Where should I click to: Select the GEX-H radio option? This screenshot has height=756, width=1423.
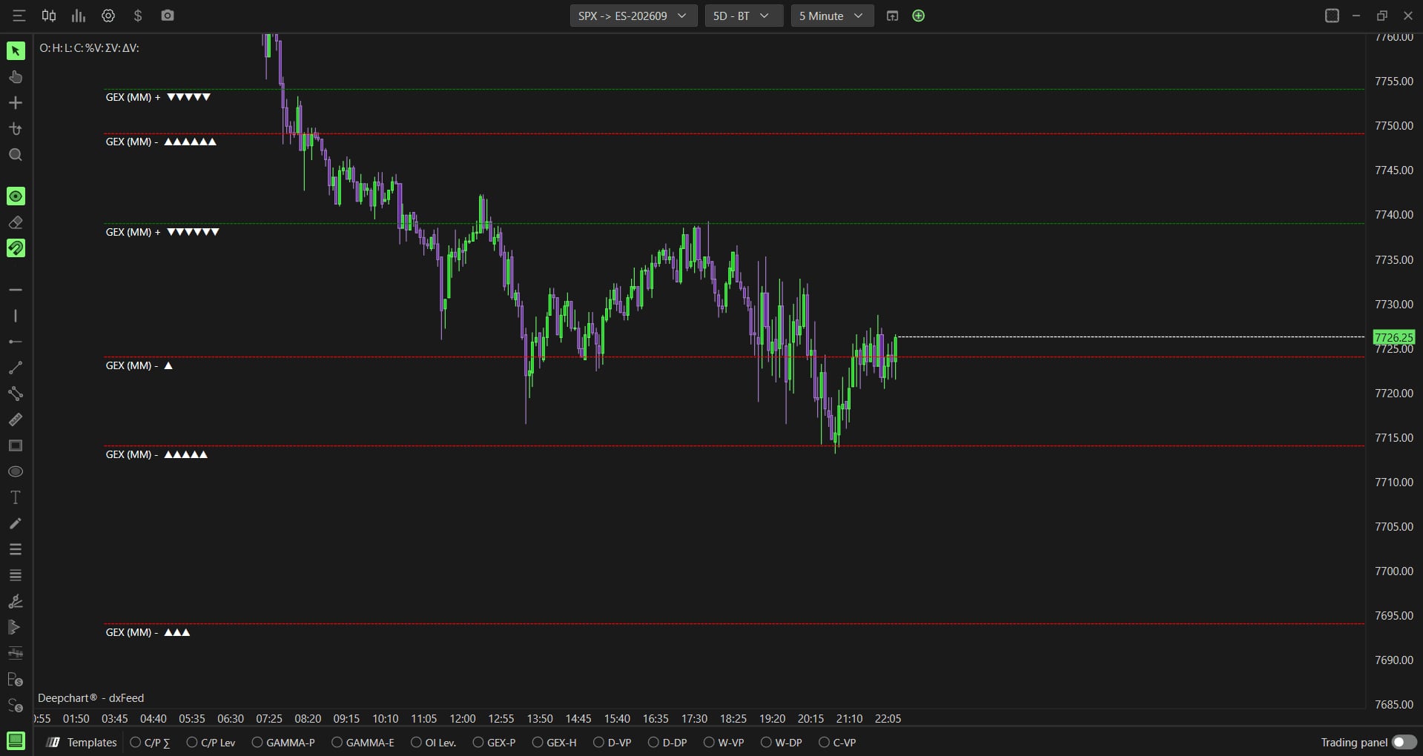click(x=555, y=742)
